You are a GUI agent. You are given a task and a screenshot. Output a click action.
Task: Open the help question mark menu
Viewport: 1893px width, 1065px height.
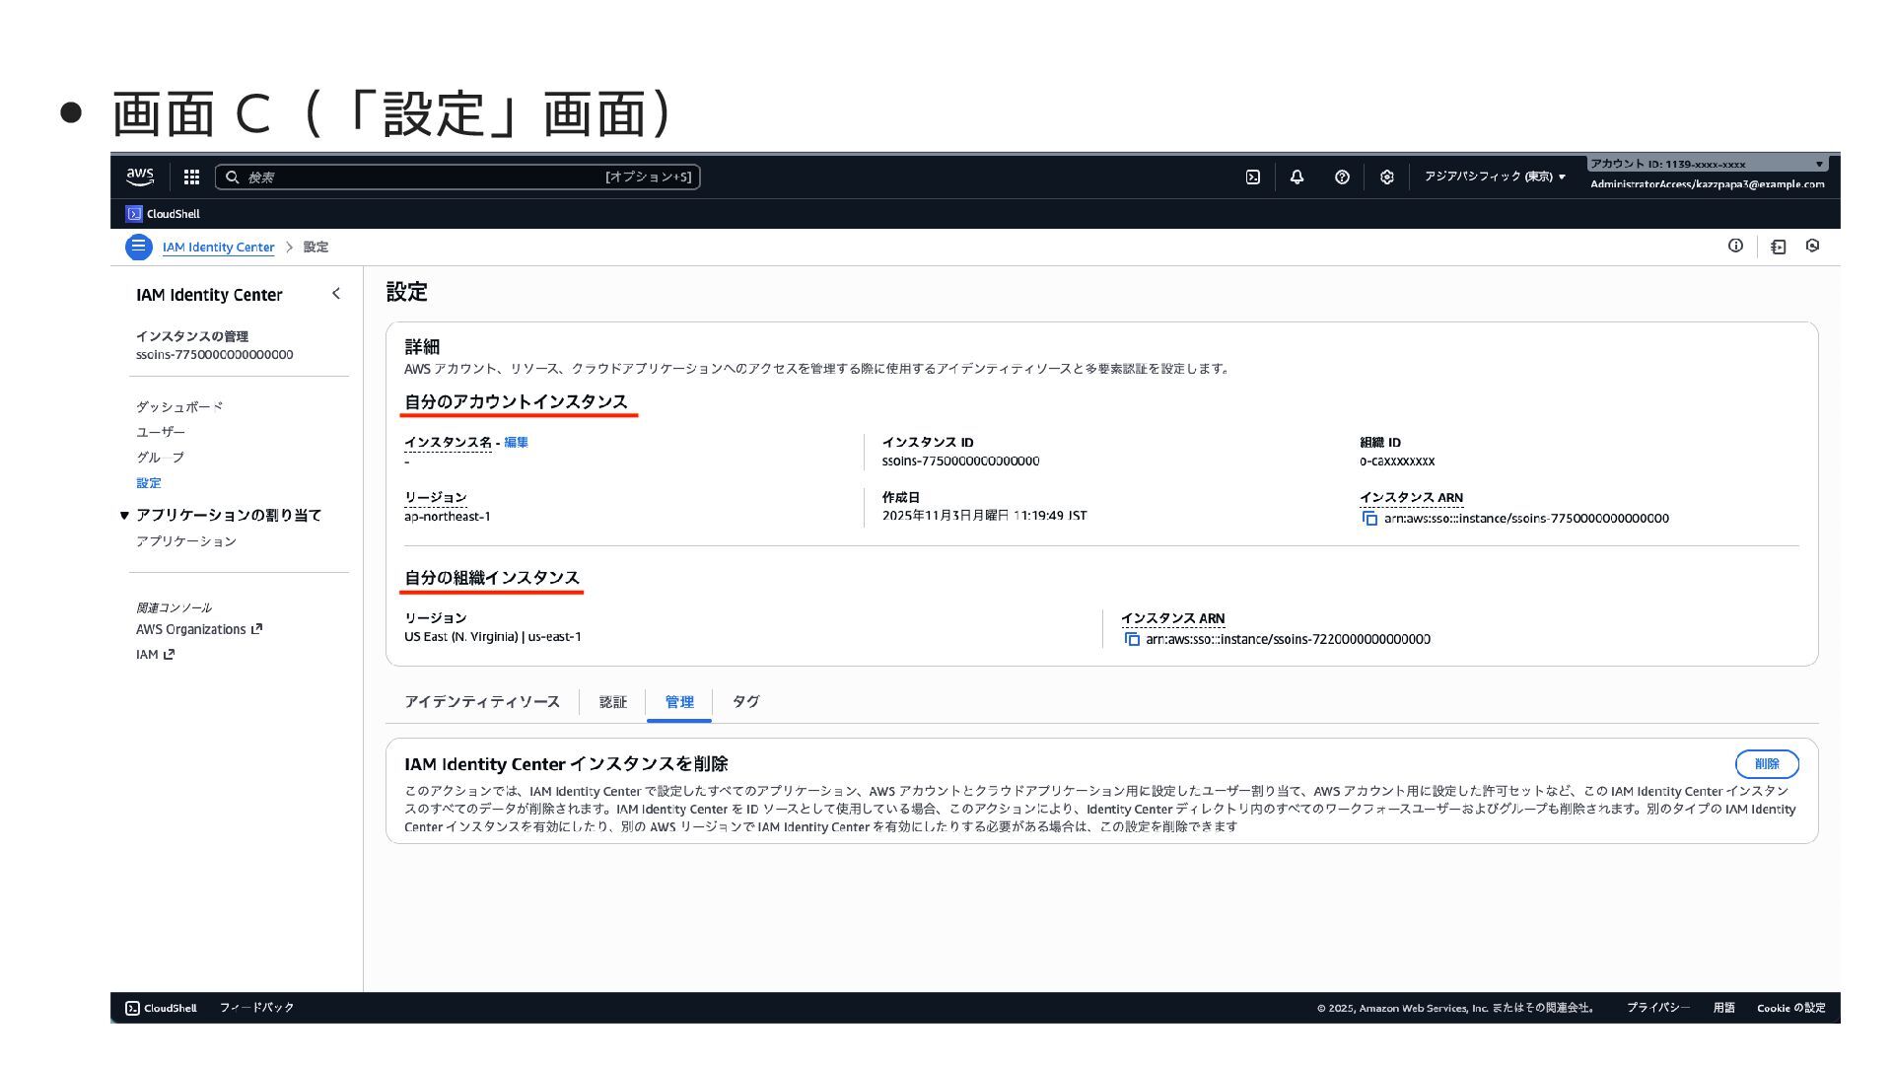point(1342,177)
